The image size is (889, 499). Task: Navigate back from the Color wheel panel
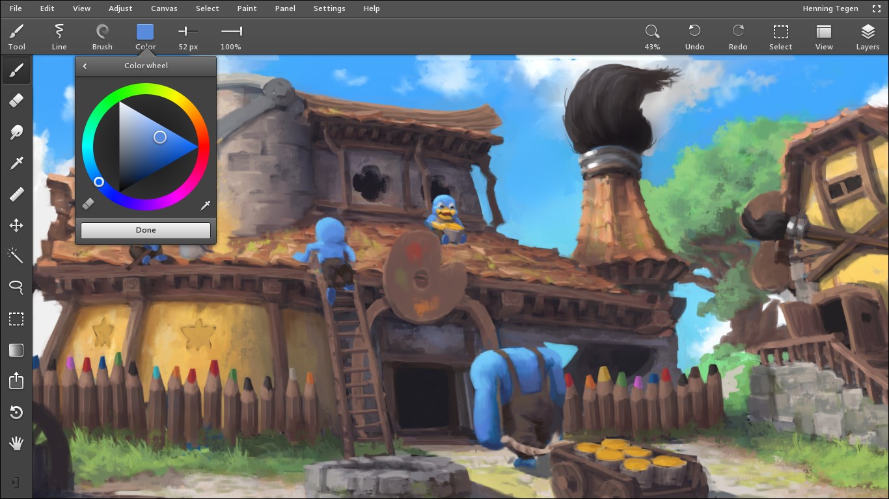(85, 66)
